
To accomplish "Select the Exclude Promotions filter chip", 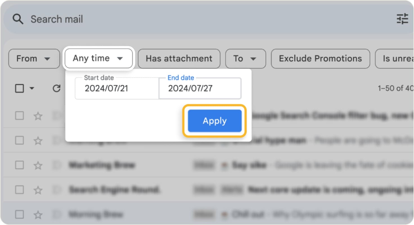I will (x=320, y=58).
